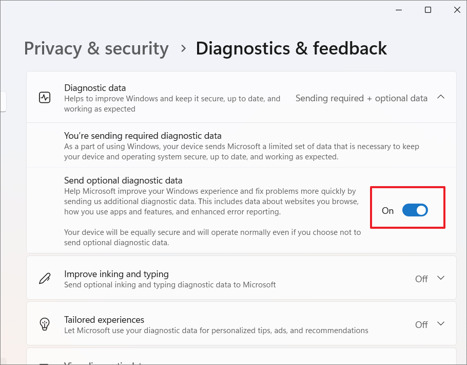Expand the Improve inking and typing section
Image resolution: width=467 pixels, height=365 pixels.
click(x=440, y=278)
